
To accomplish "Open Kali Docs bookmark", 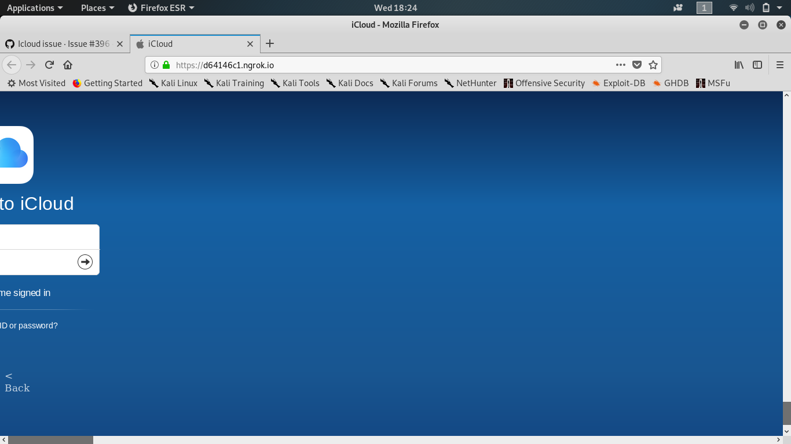I will coord(350,83).
